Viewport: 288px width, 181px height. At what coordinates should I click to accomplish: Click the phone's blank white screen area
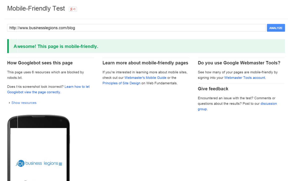pos(38,142)
